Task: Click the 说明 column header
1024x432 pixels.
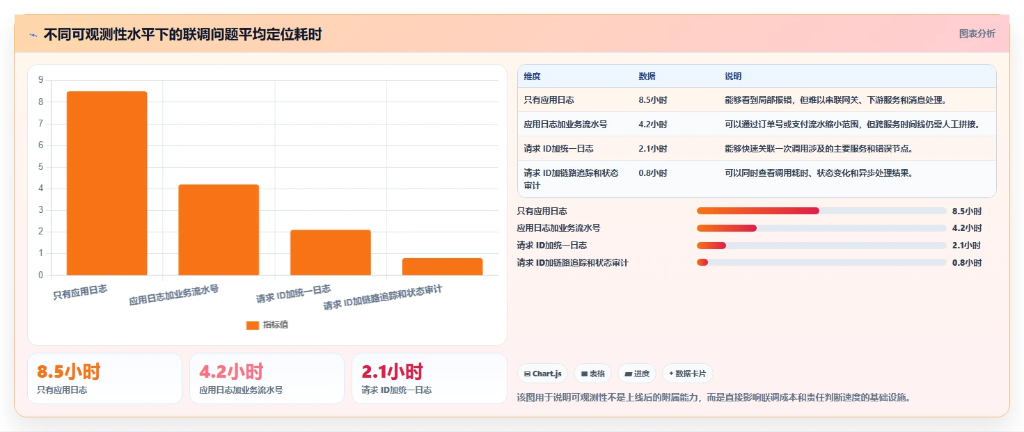Action: click(x=733, y=77)
